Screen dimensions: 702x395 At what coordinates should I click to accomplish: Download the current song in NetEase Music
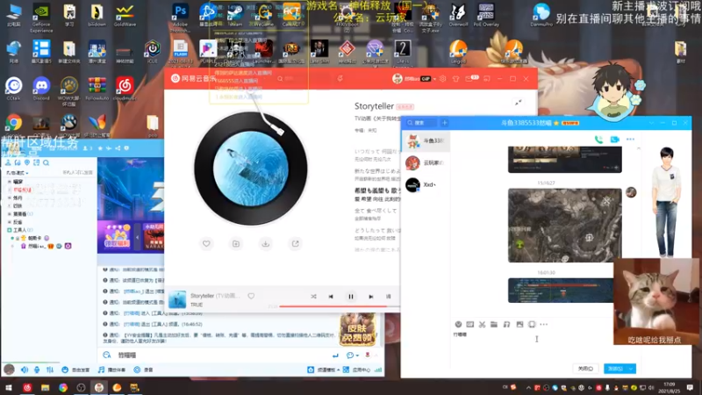(x=266, y=244)
